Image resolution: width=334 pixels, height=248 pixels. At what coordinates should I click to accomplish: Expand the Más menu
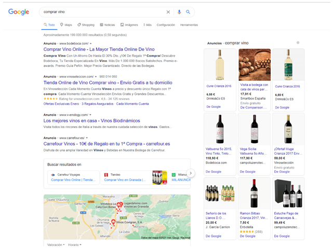pos(147,25)
